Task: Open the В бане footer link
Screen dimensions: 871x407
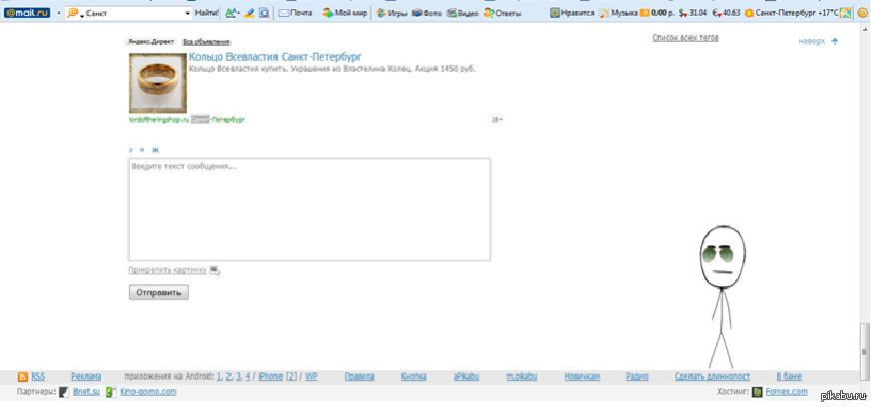Action: [x=789, y=376]
